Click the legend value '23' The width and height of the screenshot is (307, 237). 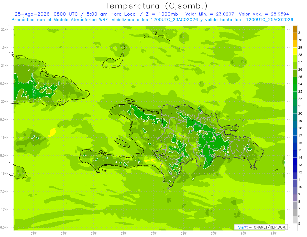coord(300,92)
